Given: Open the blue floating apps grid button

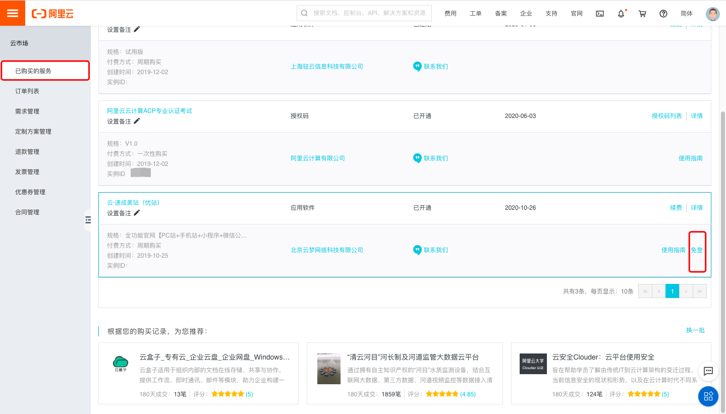Looking at the screenshot, I should [x=708, y=396].
